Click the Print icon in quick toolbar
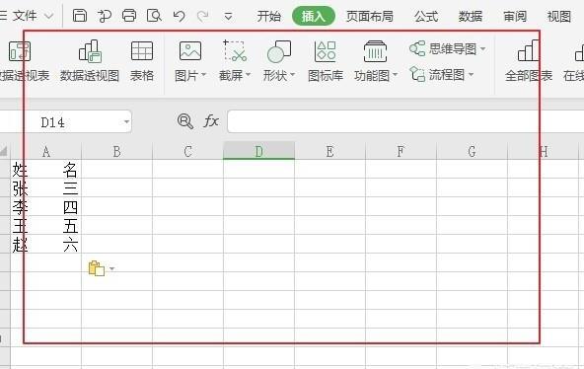 [129, 16]
